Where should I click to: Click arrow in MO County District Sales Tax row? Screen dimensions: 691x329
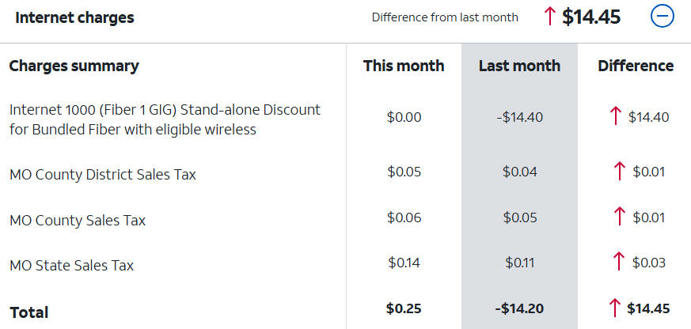[x=620, y=172]
